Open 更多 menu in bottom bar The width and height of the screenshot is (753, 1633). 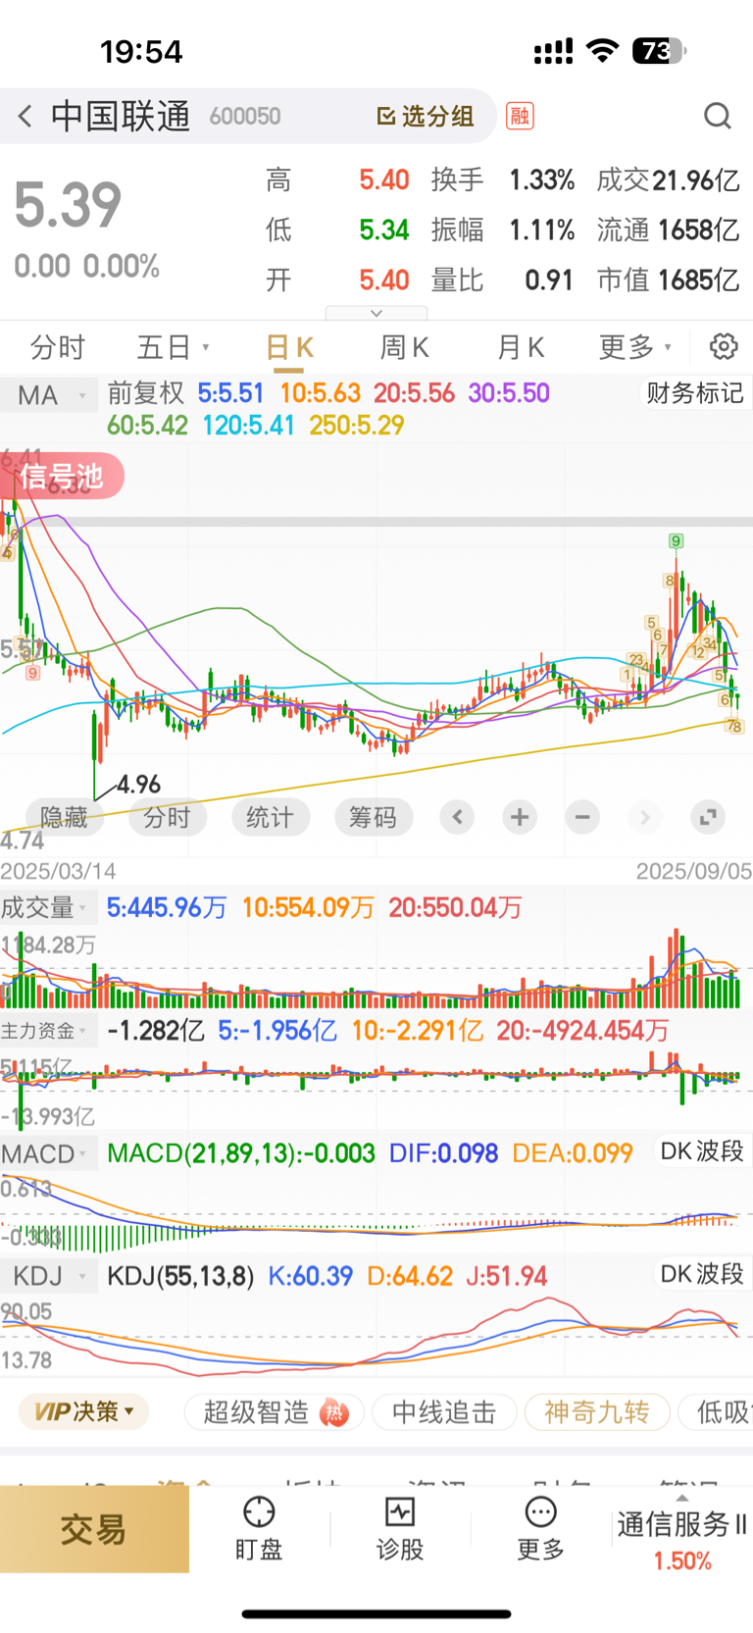point(540,1528)
